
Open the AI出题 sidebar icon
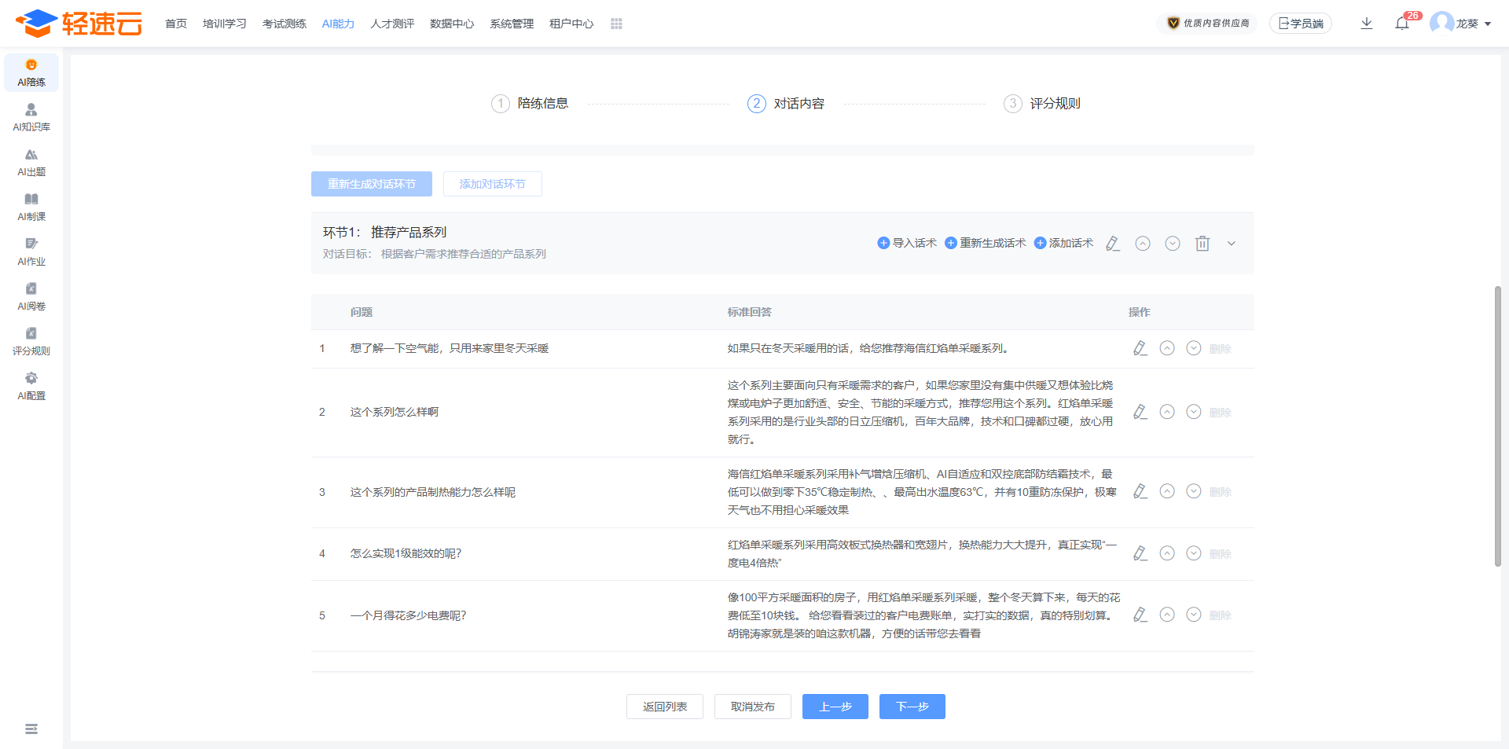(31, 162)
